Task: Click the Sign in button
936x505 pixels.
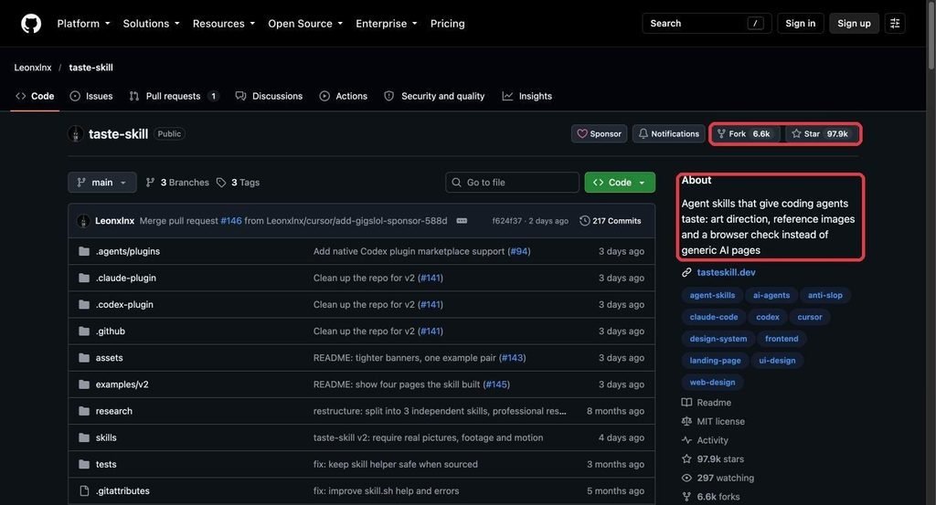Action: pos(801,23)
